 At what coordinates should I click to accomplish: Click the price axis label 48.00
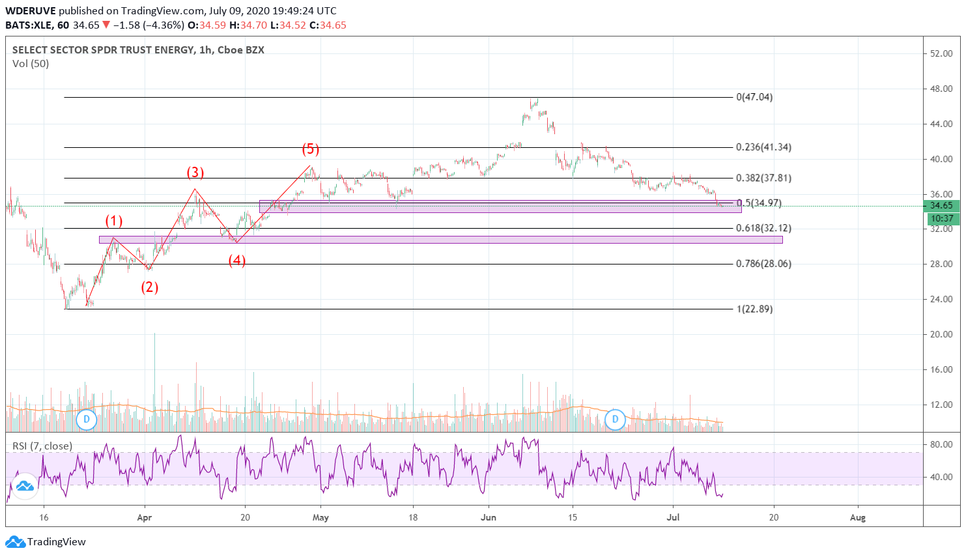tap(941, 89)
